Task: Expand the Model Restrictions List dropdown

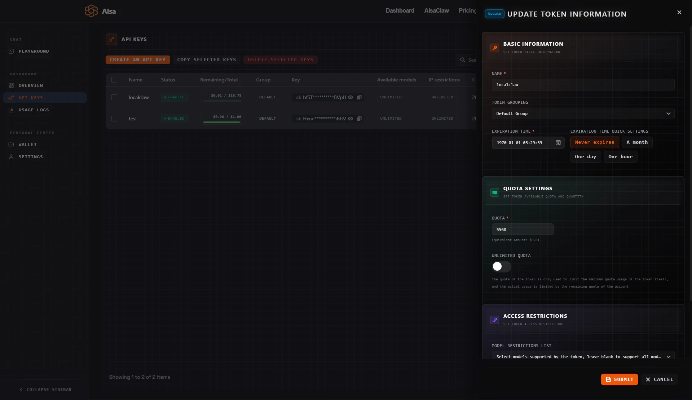Action: coord(583,356)
